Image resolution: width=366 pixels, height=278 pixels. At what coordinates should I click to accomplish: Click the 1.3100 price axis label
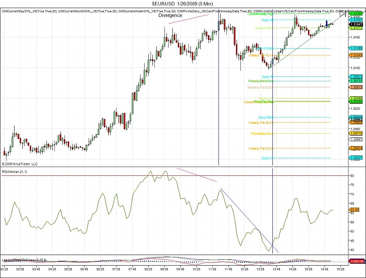[x=355, y=68]
